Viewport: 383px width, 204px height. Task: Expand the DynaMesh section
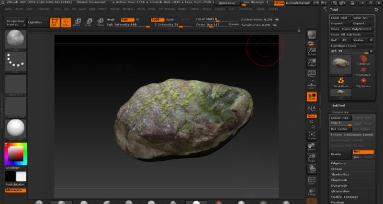[339, 185]
